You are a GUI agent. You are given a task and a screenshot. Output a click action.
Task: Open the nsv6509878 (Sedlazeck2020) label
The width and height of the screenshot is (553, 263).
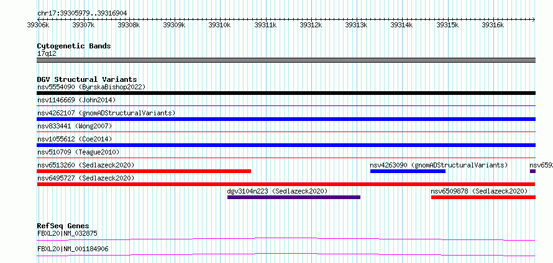479,191
